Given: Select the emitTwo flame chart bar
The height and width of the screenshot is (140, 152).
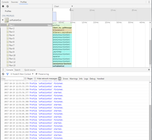Looking at the screenshot, I should tap(62, 25).
